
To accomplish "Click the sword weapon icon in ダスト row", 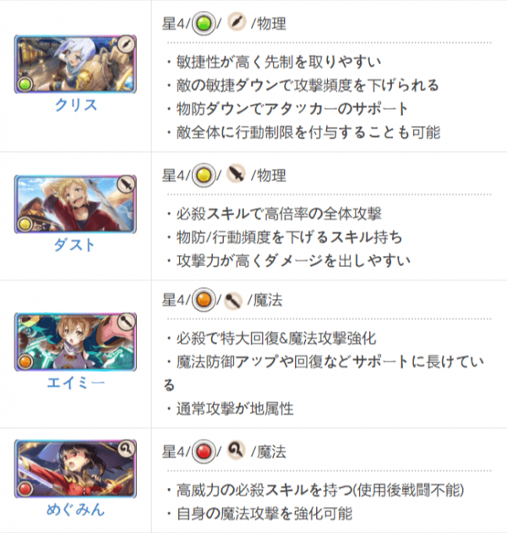I will pos(237,174).
